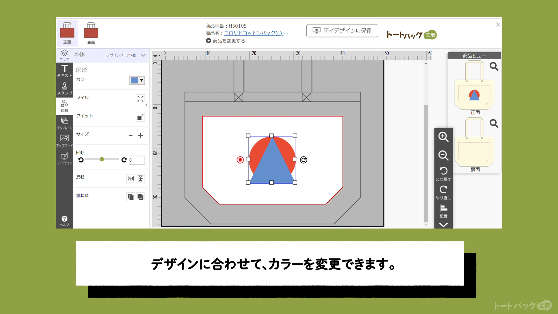Select the 図形 shapes tool
Screen dimensions: 558x314
pos(64,106)
